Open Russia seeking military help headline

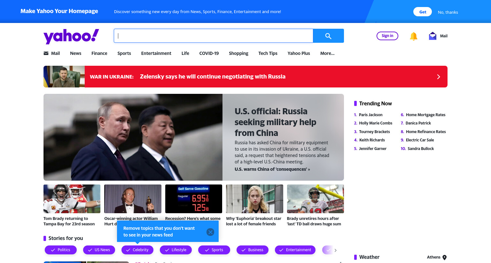(x=275, y=122)
